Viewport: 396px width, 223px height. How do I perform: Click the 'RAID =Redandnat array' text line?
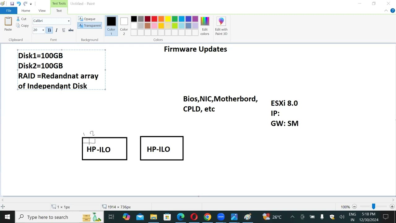pyautogui.click(x=58, y=76)
